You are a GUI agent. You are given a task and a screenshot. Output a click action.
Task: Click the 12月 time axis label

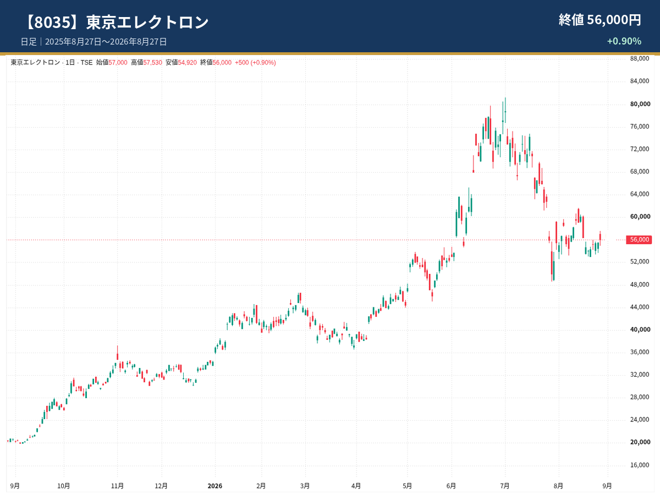(x=161, y=486)
